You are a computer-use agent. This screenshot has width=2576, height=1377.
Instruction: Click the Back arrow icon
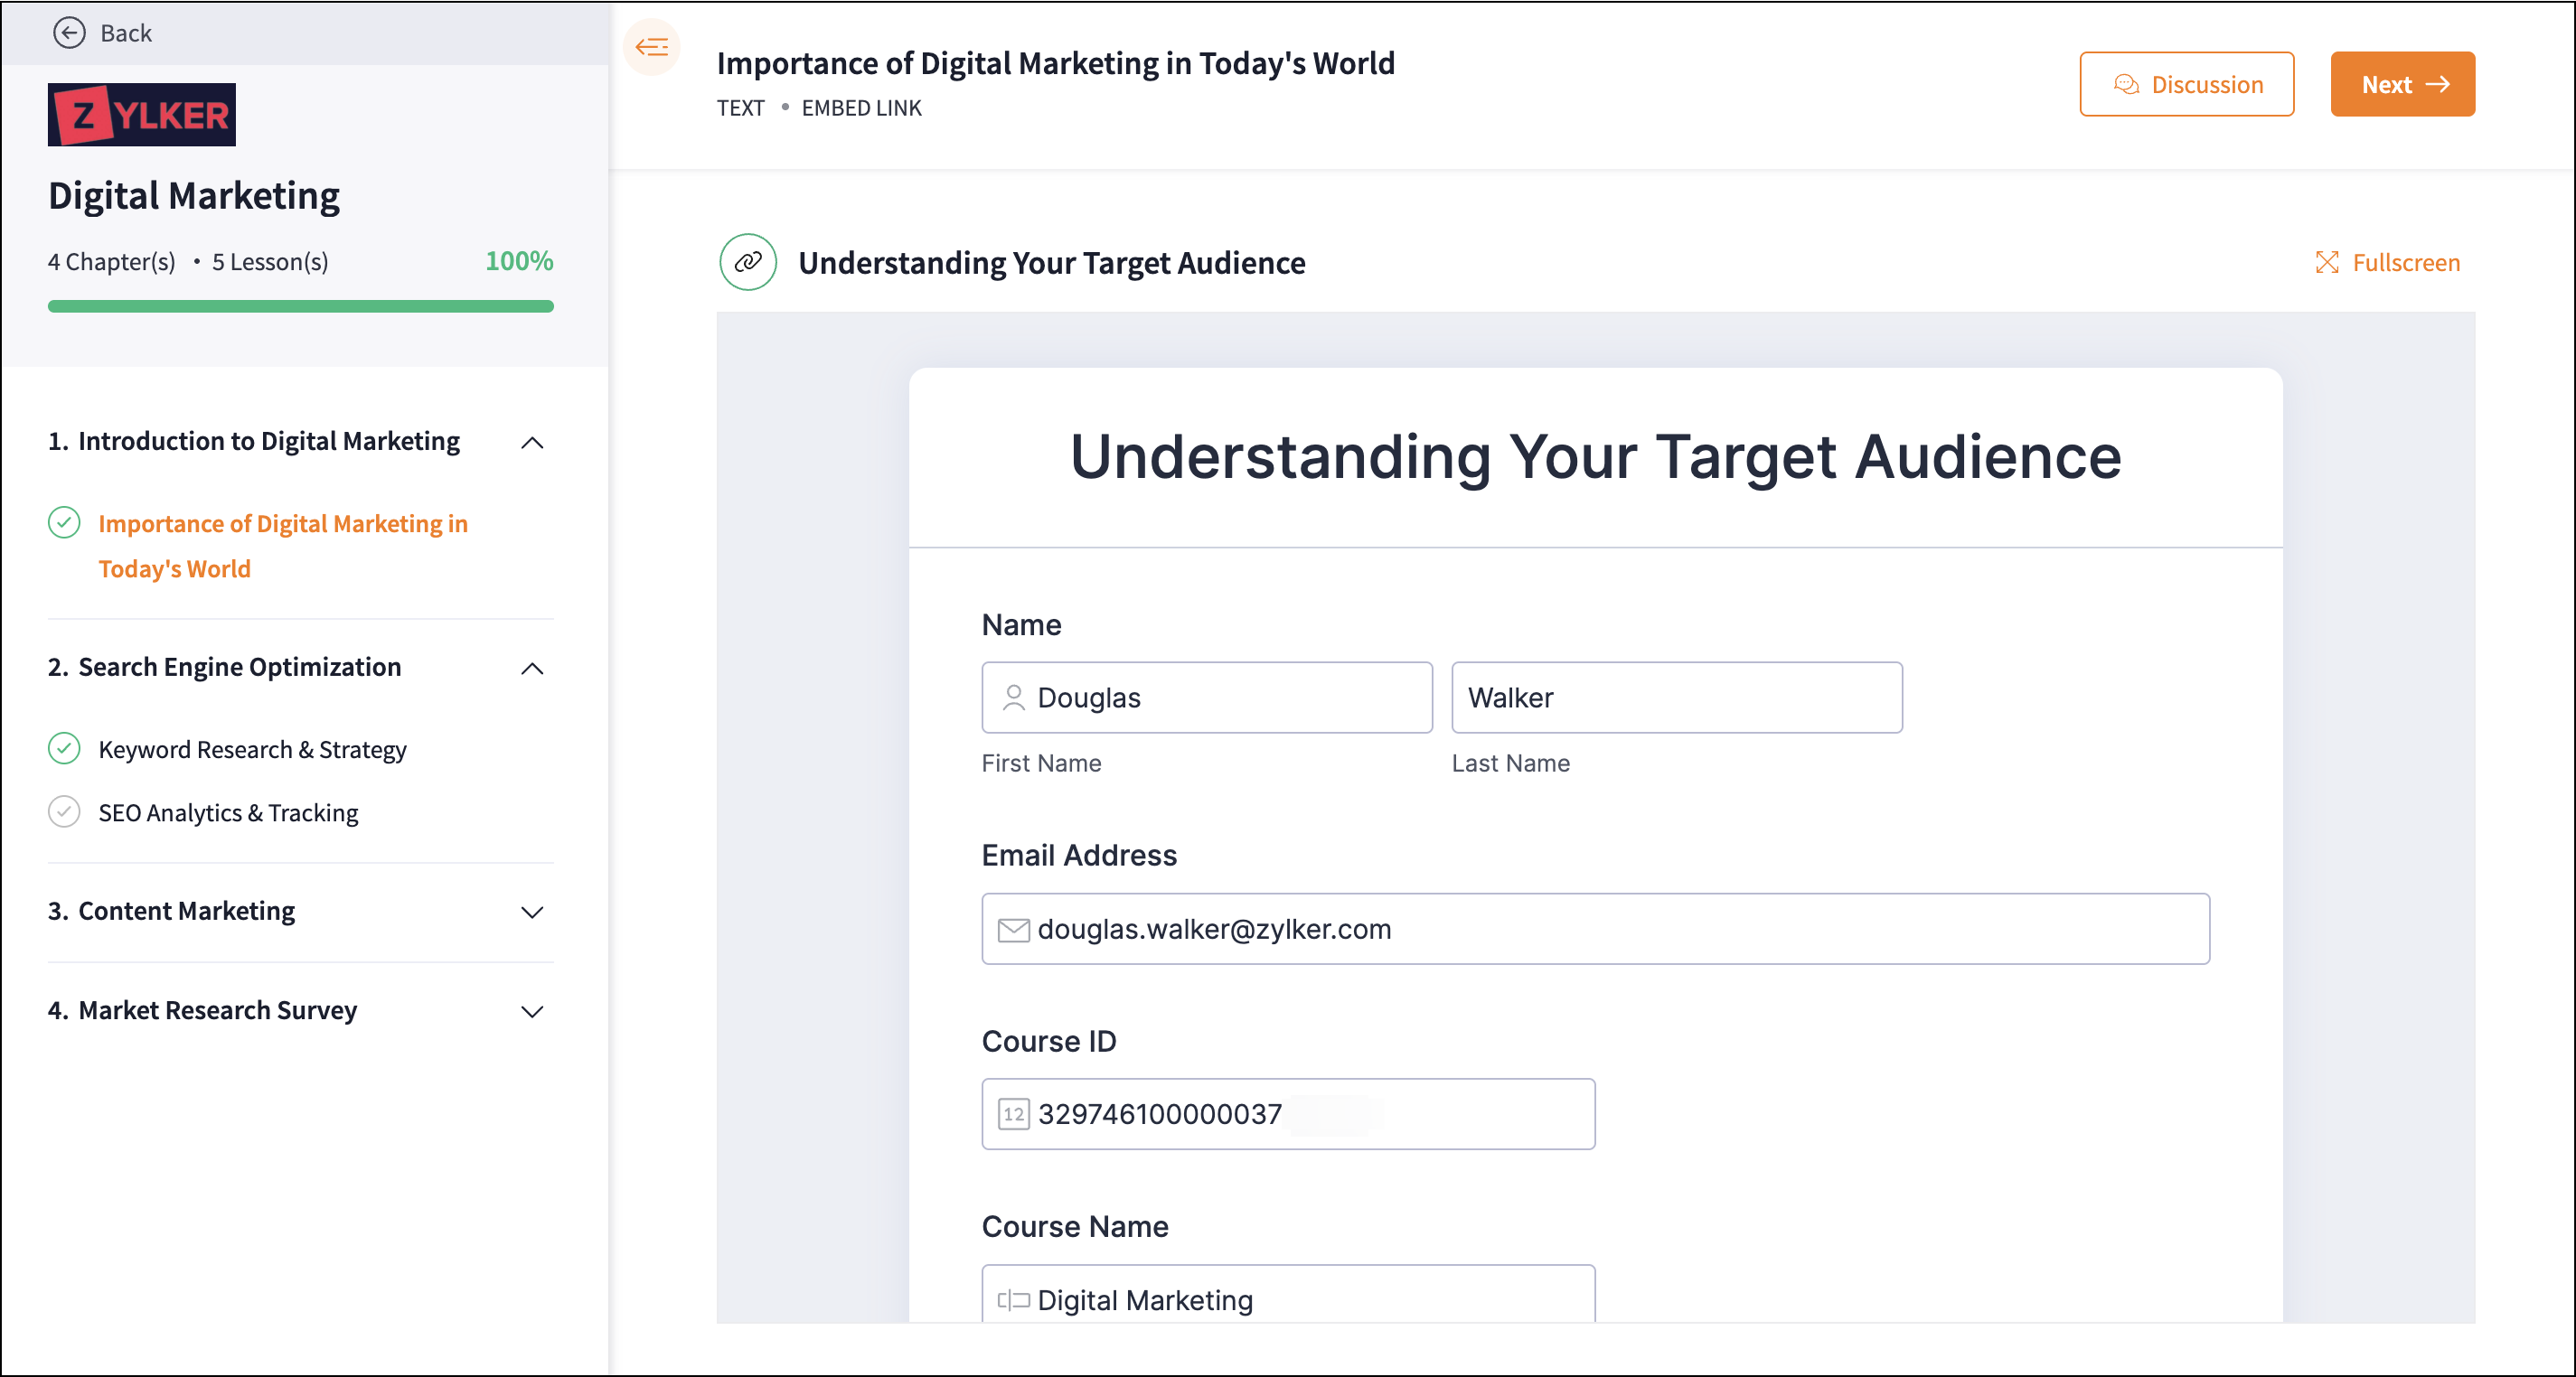pos(69,33)
